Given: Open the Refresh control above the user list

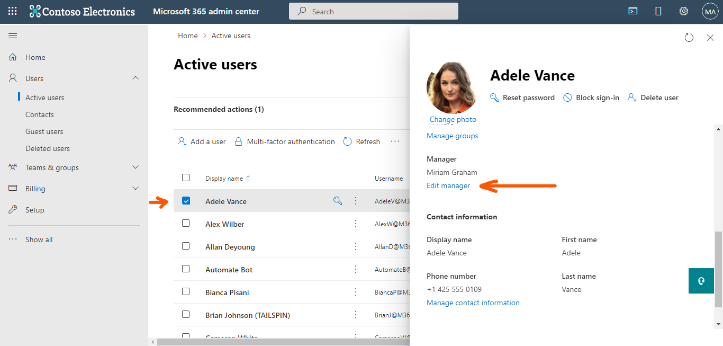Looking at the screenshot, I should (361, 141).
